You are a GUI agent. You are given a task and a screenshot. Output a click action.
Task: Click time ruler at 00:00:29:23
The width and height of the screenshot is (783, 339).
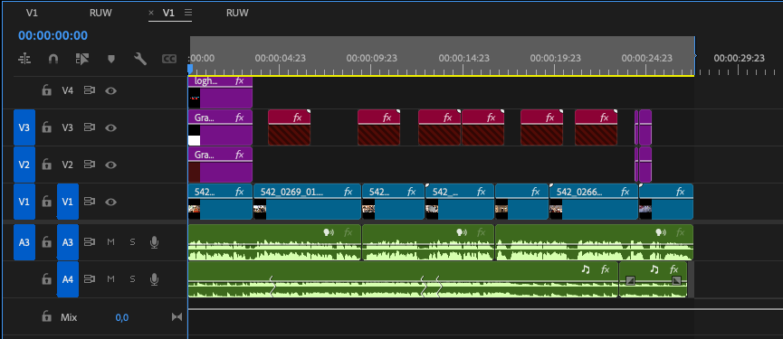pyautogui.click(x=739, y=59)
